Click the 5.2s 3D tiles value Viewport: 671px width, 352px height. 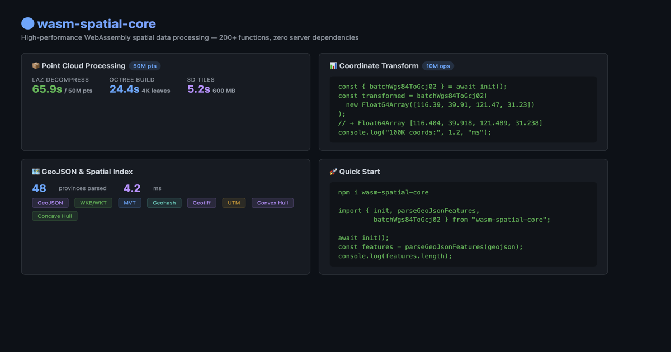click(x=199, y=89)
